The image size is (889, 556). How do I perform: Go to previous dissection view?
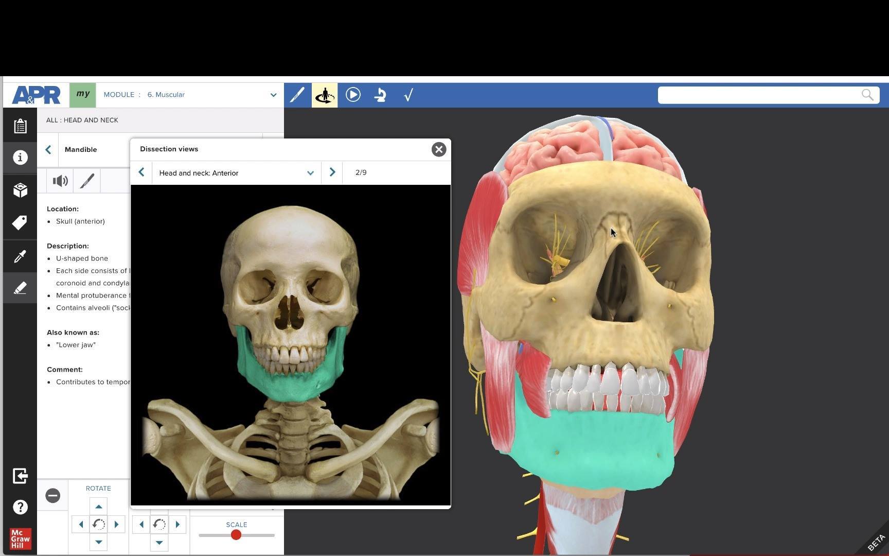(x=141, y=172)
